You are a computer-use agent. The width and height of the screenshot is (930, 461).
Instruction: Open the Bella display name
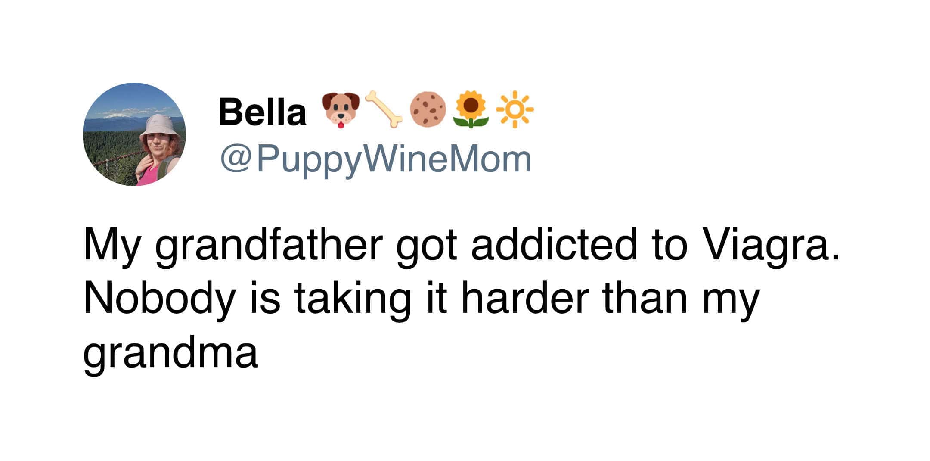point(262,112)
